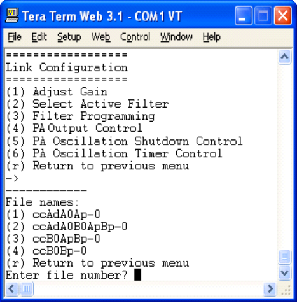This screenshot has width=297, height=303.
Task: Click the cursor after Enter file number
Action: [138, 275]
